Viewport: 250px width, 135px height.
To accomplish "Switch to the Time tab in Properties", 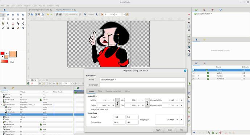I will [x=100, y=91].
